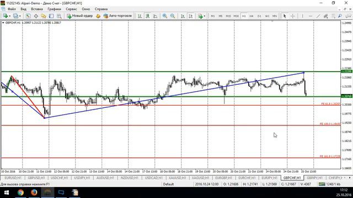This screenshot has width=353, height=198.
Task: Switch to the USDJPY,H1 chart tab
Action: coord(82,178)
